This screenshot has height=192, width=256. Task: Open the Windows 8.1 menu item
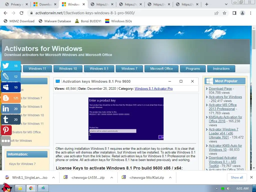(99, 68)
